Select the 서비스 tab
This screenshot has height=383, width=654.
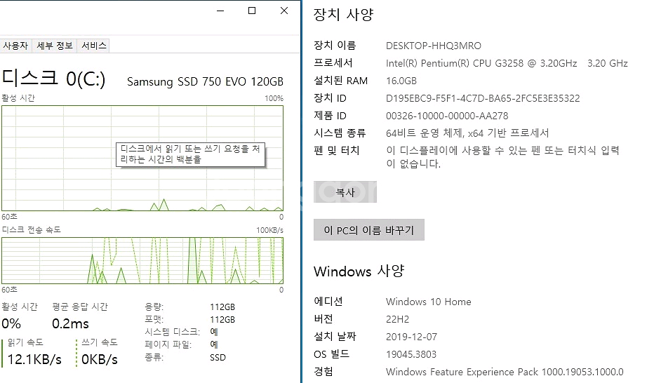[x=94, y=46]
